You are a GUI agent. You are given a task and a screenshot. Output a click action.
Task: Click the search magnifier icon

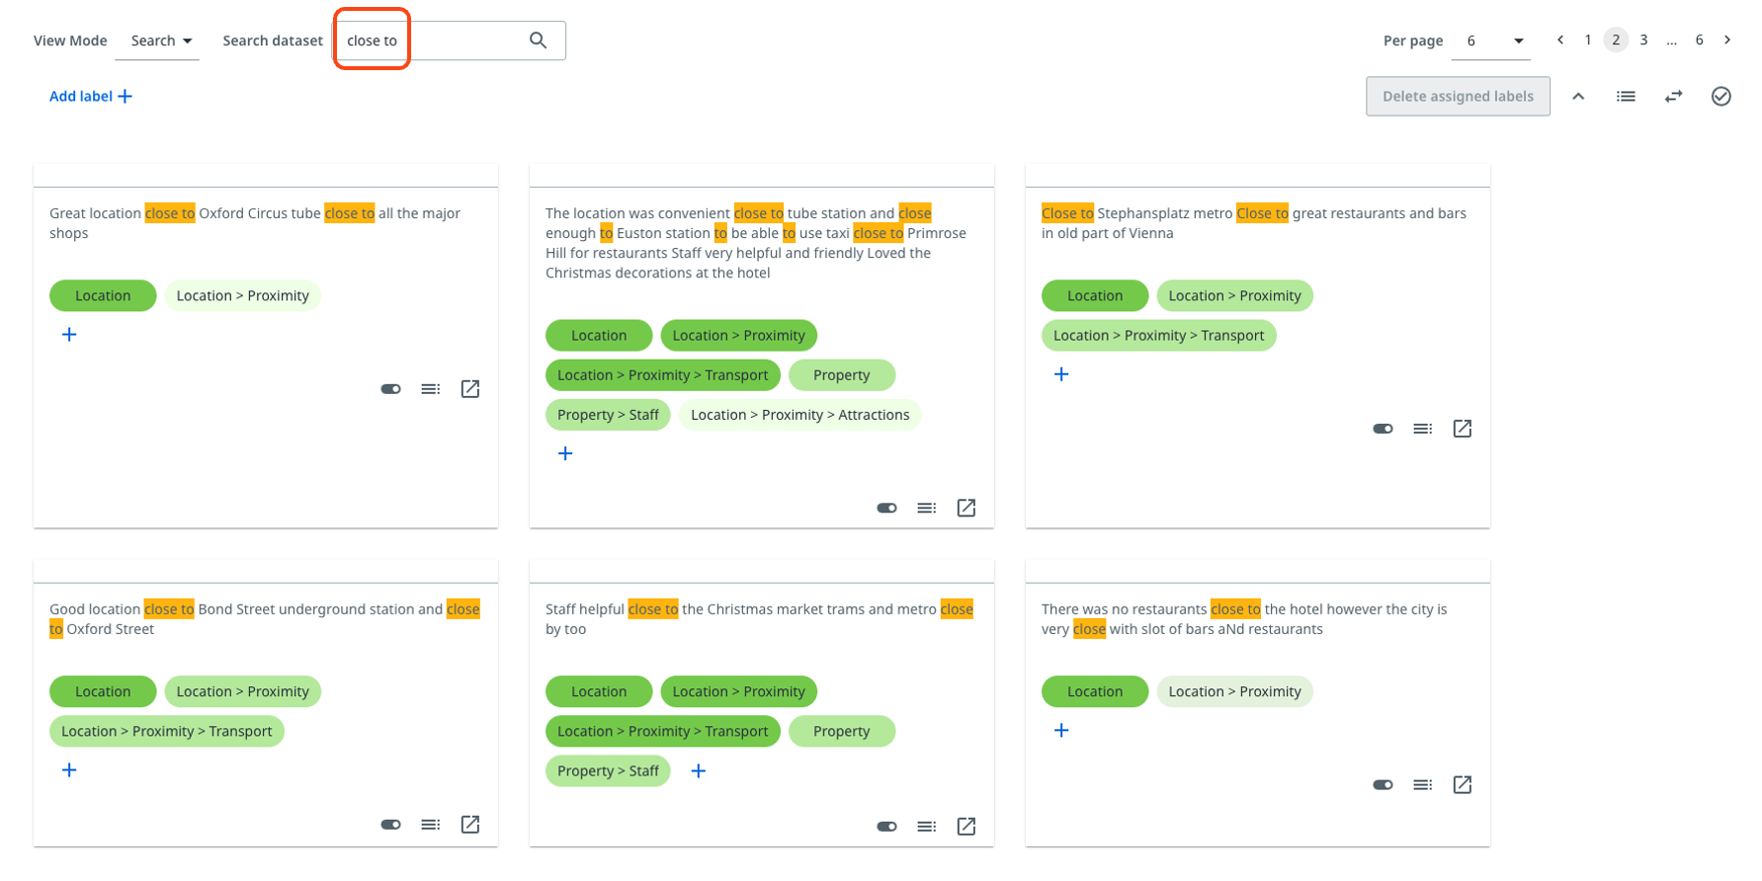pyautogui.click(x=538, y=40)
